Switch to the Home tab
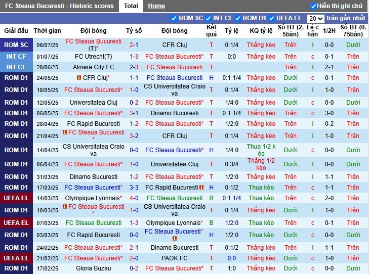The image size is (369, 274). click(x=156, y=6)
